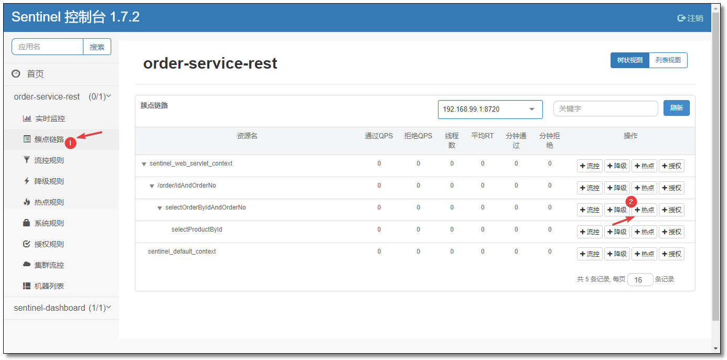This screenshot has height=360, width=727.
Task: Switch to 列表视图 list view
Action: coord(668,60)
